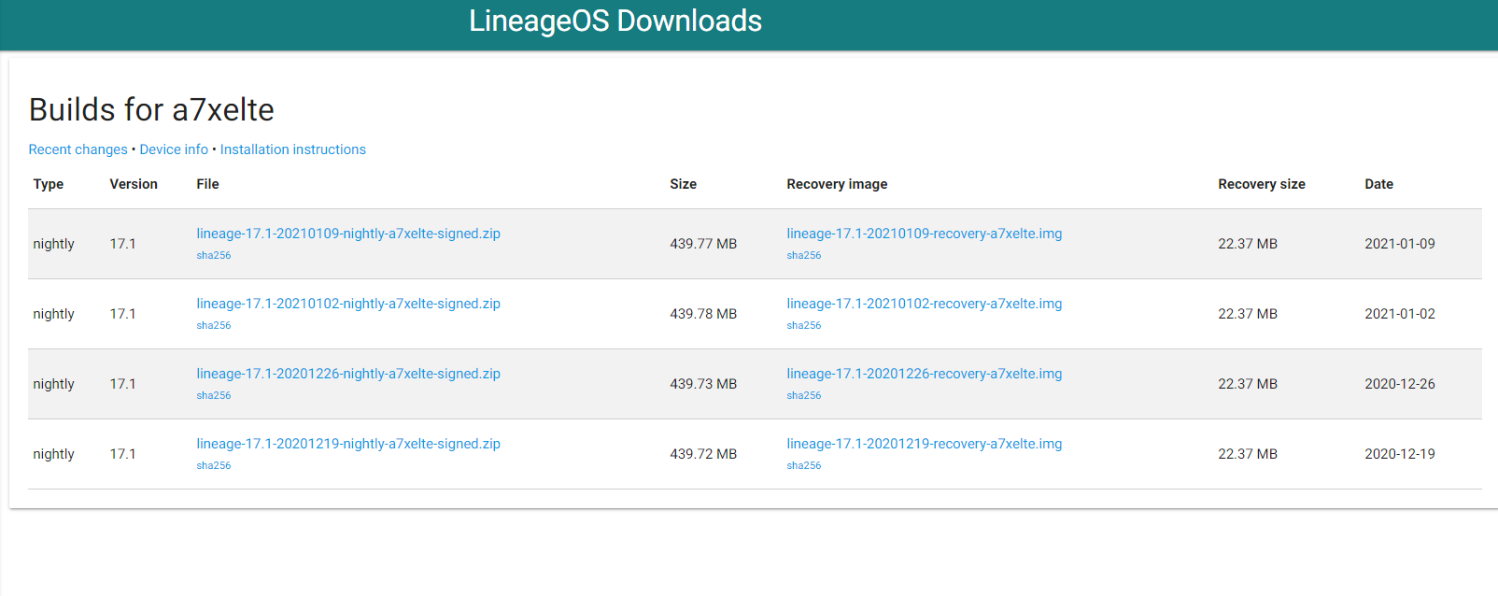1498x596 pixels.
Task: Open the Recent changes link
Action: (x=78, y=149)
